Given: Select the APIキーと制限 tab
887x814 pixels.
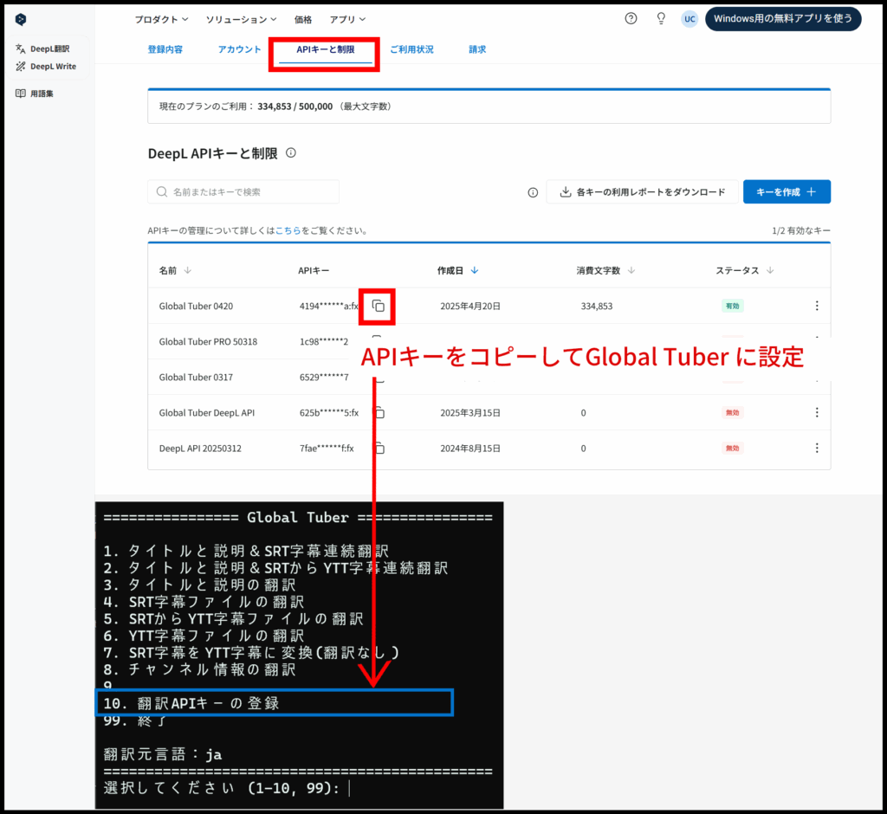Looking at the screenshot, I should (x=326, y=49).
